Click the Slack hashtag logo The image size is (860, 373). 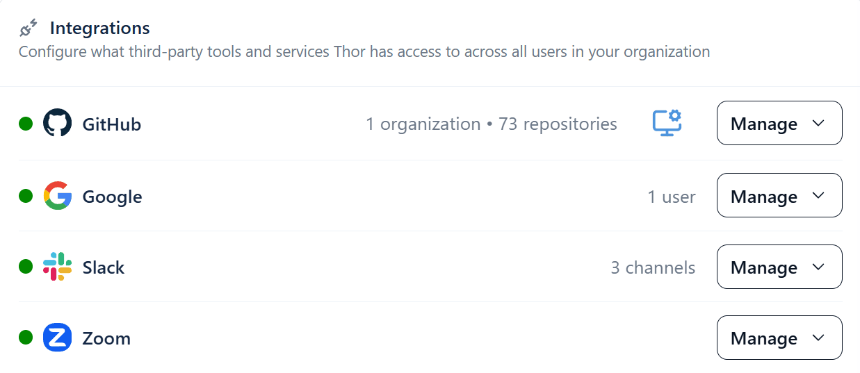click(x=57, y=267)
